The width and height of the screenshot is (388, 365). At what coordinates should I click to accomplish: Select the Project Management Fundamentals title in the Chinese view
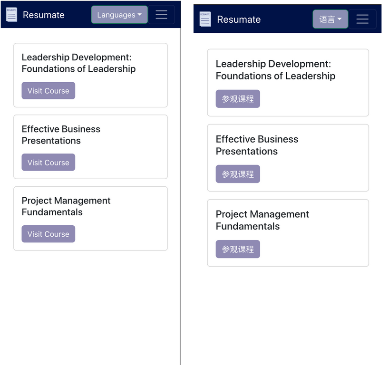tap(262, 220)
